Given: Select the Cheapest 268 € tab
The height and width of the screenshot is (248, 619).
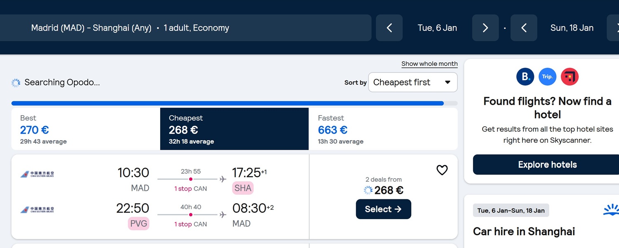Looking at the screenshot, I should (x=234, y=129).
